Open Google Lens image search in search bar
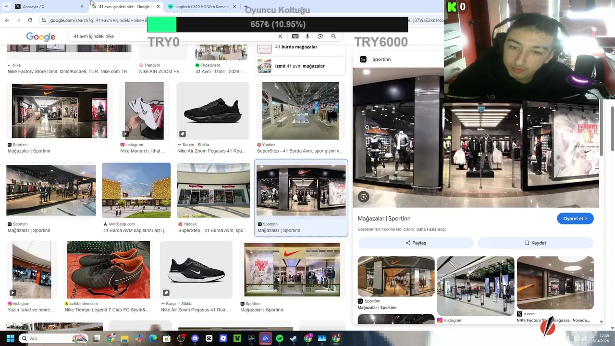 click(320, 36)
